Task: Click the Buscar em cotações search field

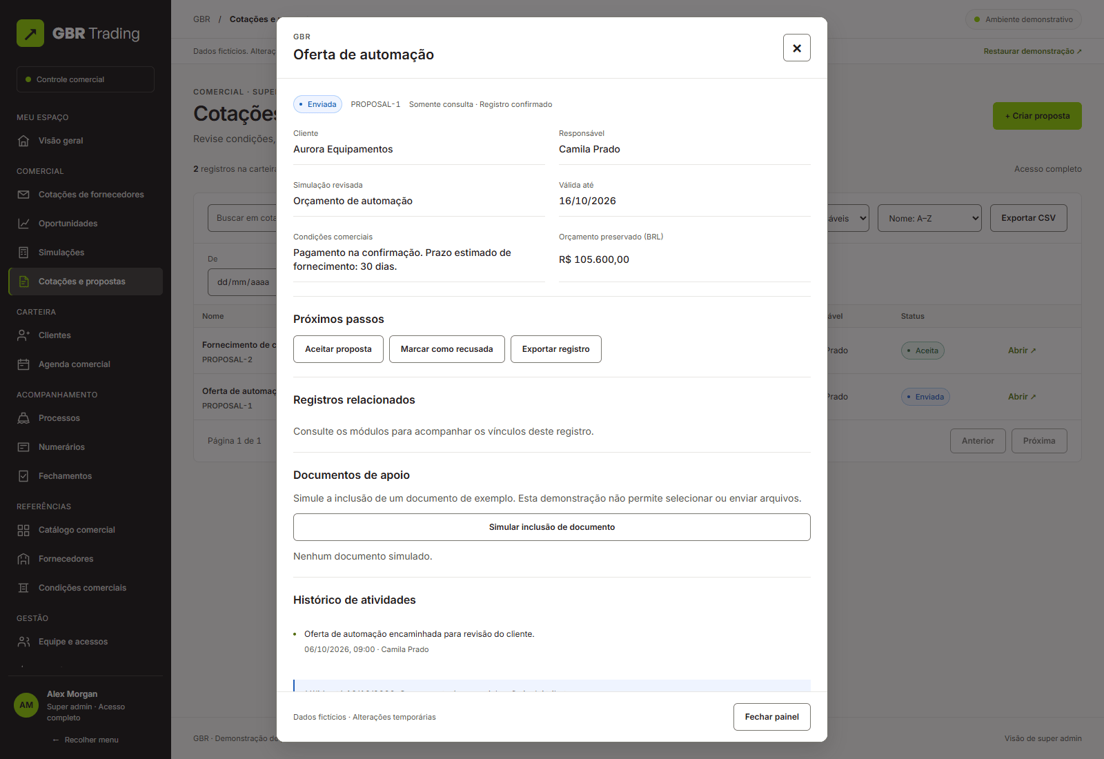Action: (x=242, y=218)
